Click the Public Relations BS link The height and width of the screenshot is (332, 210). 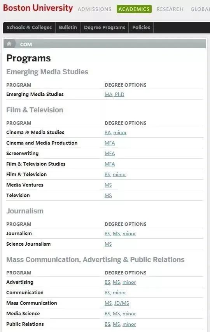click(x=107, y=324)
